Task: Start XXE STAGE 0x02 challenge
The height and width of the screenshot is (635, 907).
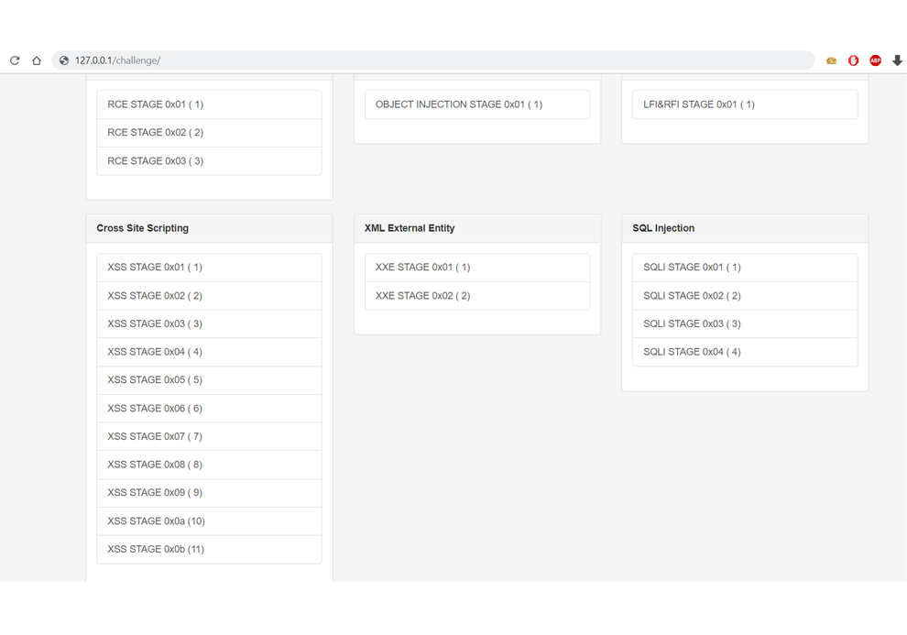Action: (477, 296)
